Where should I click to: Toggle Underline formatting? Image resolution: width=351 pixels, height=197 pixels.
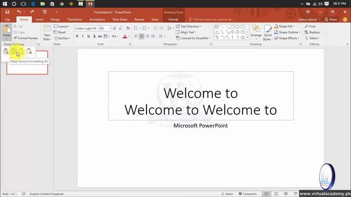tap(89, 36)
